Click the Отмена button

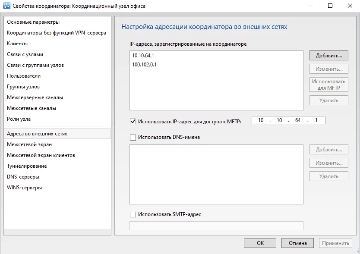297,243
